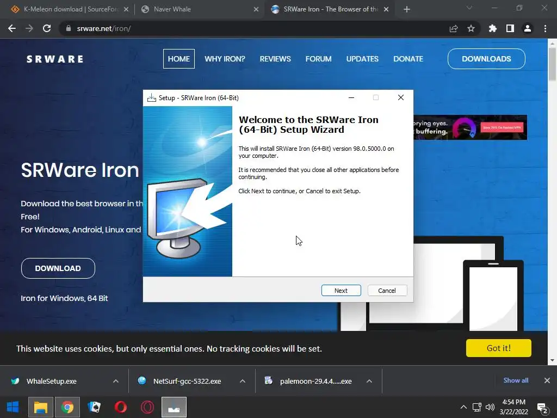The width and height of the screenshot is (557, 418).
Task: Click the setup installer taskbar icon
Action: pos(174,407)
